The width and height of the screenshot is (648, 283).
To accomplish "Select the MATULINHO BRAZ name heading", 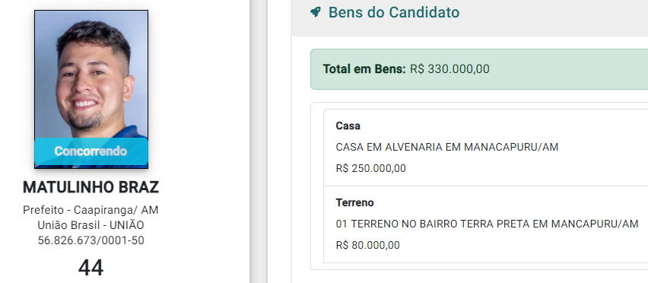I will tap(91, 187).
